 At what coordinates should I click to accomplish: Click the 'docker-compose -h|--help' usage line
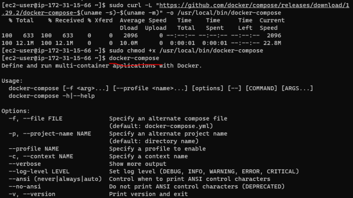click(x=52, y=96)
